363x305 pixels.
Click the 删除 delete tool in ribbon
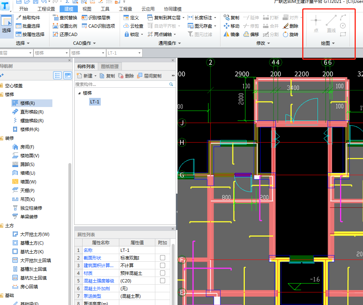pyautogui.click(x=291, y=26)
